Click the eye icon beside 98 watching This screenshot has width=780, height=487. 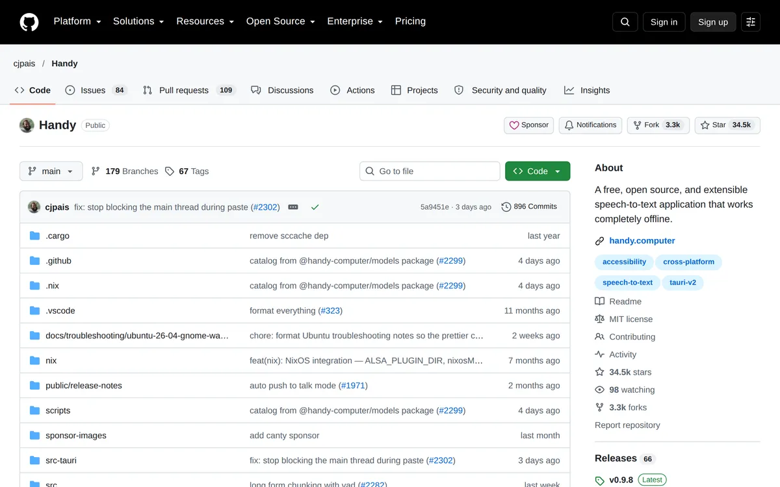pos(600,390)
